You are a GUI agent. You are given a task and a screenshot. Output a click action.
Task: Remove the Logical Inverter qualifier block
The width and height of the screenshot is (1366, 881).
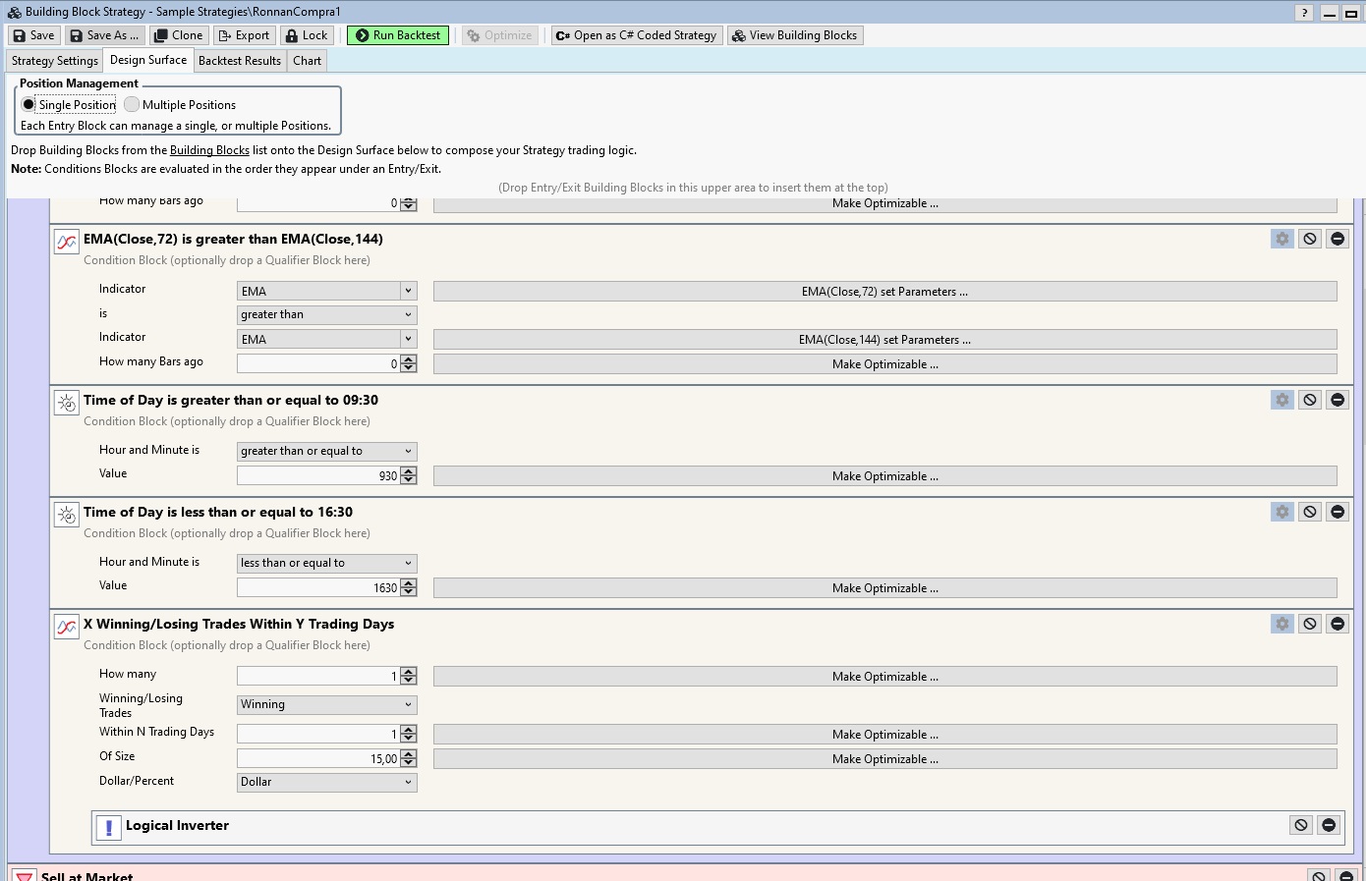(x=1329, y=825)
